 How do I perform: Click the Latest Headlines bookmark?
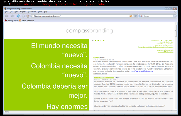pyautogui.click(x=26, y=20)
